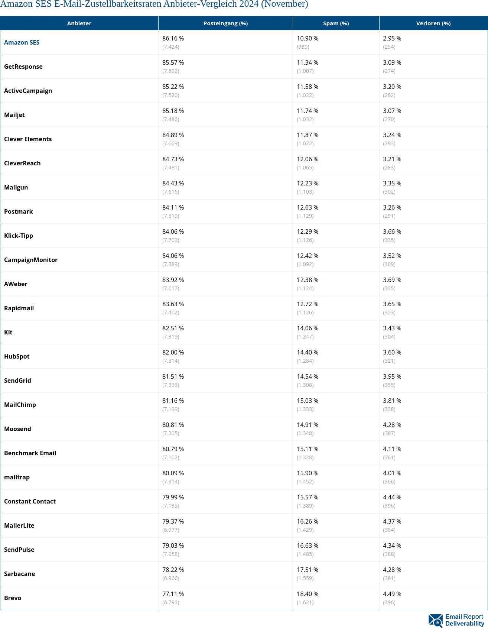The width and height of the screenshot is (488, 628).
Task: Click Brevo spam rate 18.40 %
Action: tap(308, 594)
